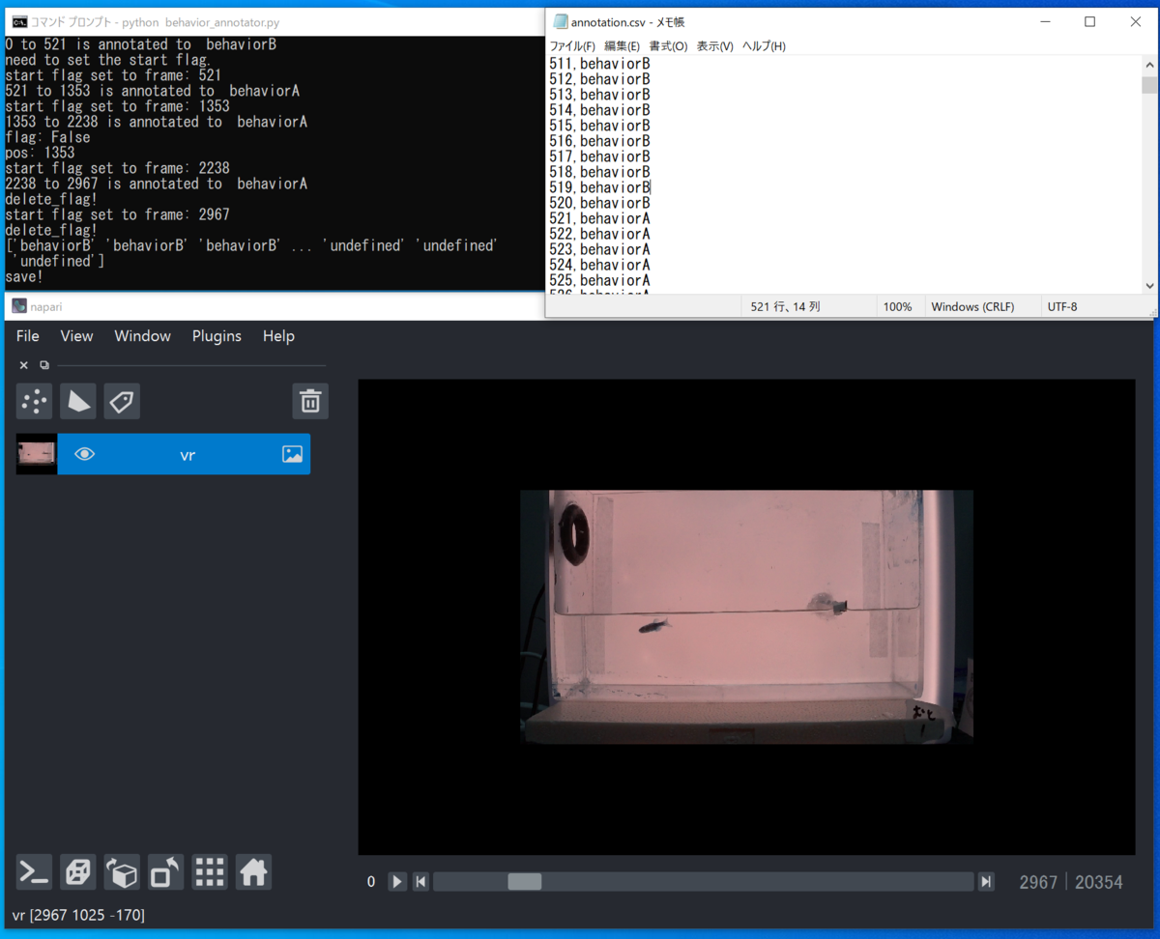Reset the view with the home icon
Viewport: 1160px width, 939px height.
[x=252, y=871]
